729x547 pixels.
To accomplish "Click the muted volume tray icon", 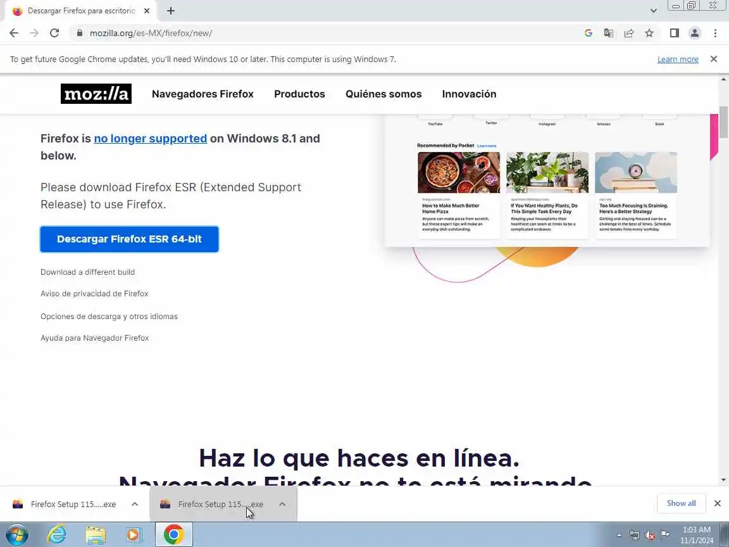I will (650, 535).
